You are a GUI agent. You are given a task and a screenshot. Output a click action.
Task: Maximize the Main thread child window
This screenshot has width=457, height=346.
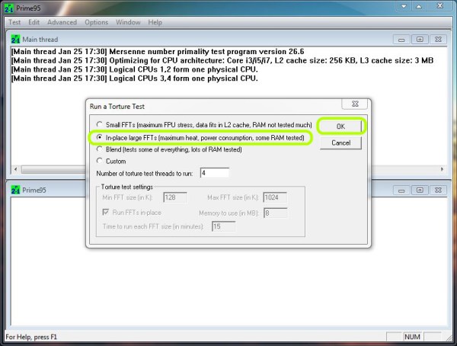click(x=420, y=40)
